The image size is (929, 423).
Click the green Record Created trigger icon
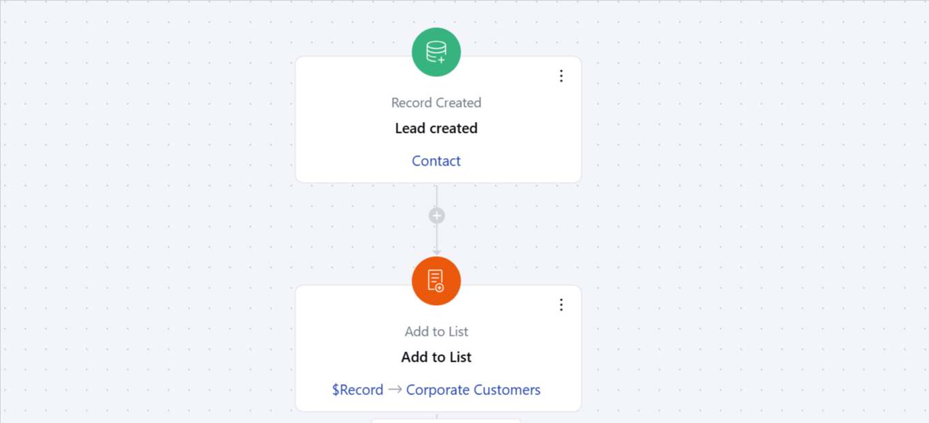(x=436, y=52)
